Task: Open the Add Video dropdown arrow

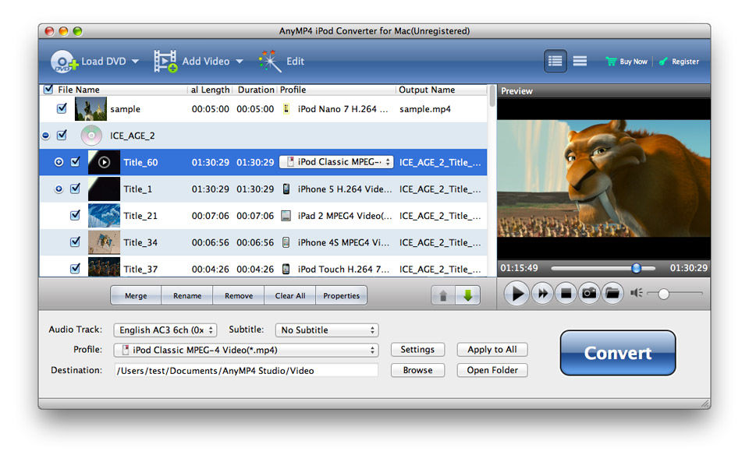Action: click(x=240, y=62)
